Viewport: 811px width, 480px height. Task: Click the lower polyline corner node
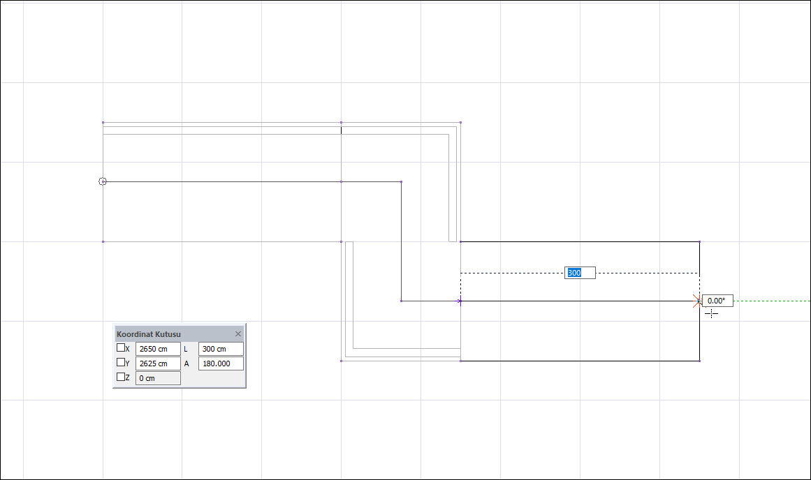(402, 301)
